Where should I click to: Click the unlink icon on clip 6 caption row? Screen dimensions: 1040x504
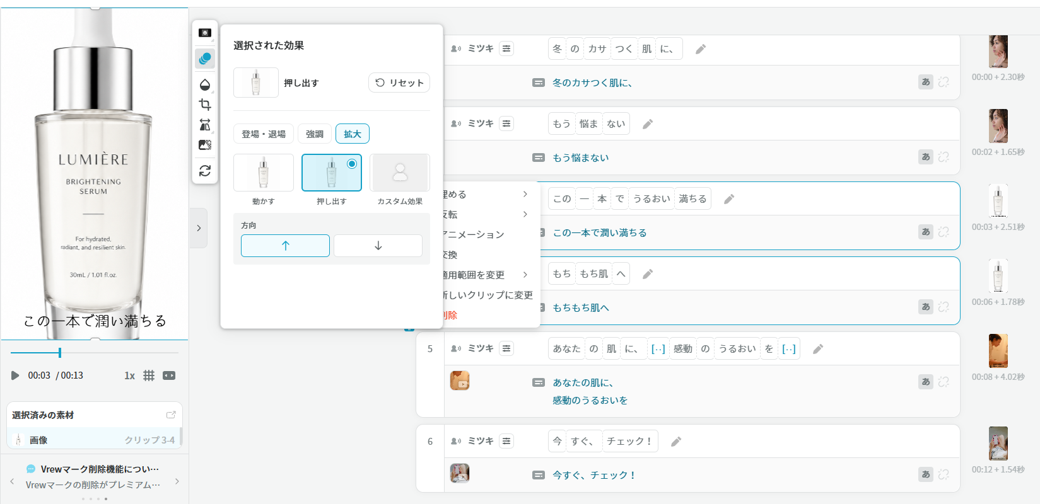(x=944, y=474)
